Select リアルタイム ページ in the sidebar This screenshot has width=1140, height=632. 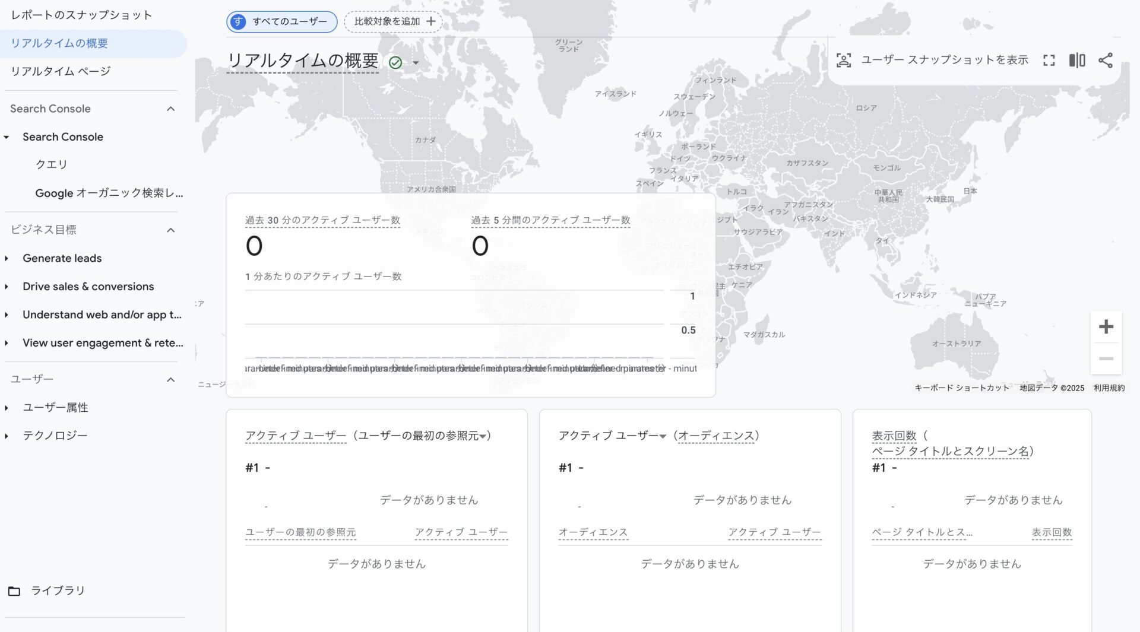click(61, 71)
